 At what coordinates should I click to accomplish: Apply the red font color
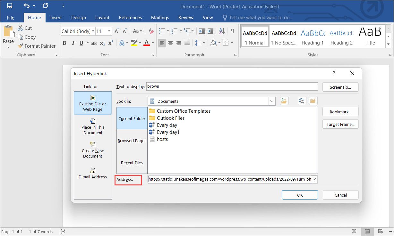[147, 43]
